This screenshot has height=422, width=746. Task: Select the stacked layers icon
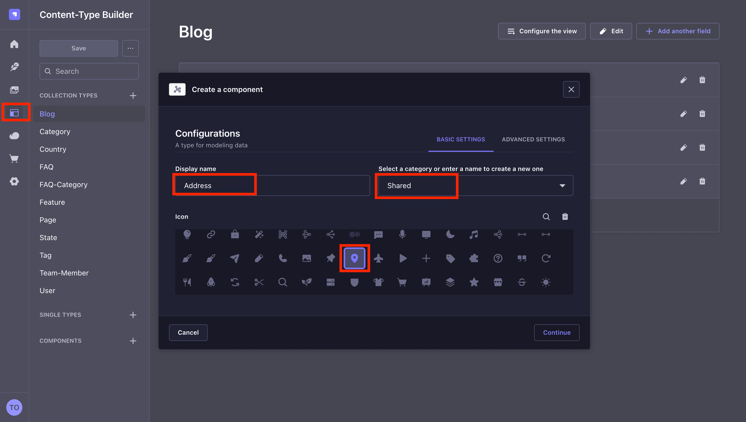tap(450, 282)
